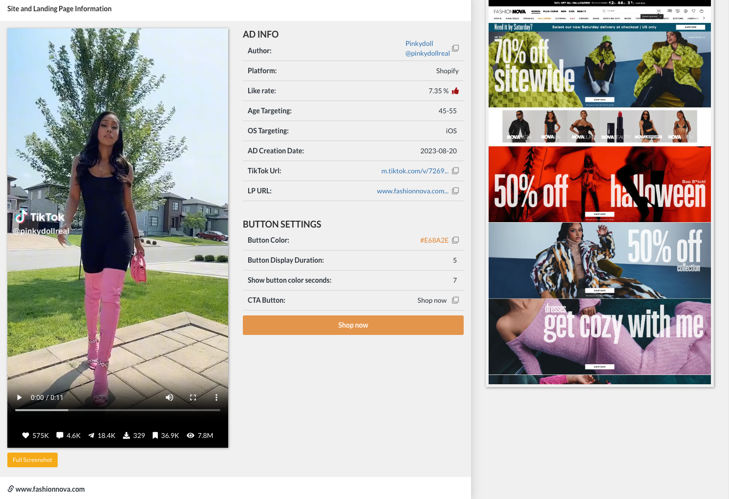Image resolution: width=729 pixels, height=499 pixels.
Task: Click the Shop now CTA text value
Action: (432, 300)
